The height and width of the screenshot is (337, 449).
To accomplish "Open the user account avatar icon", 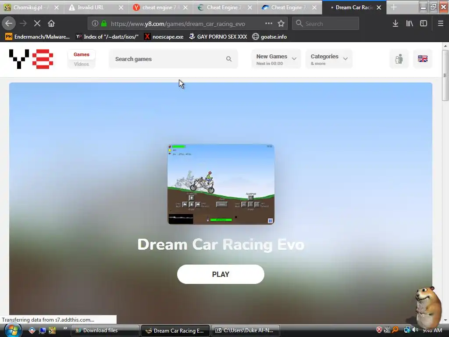I will tap(399, 59).
